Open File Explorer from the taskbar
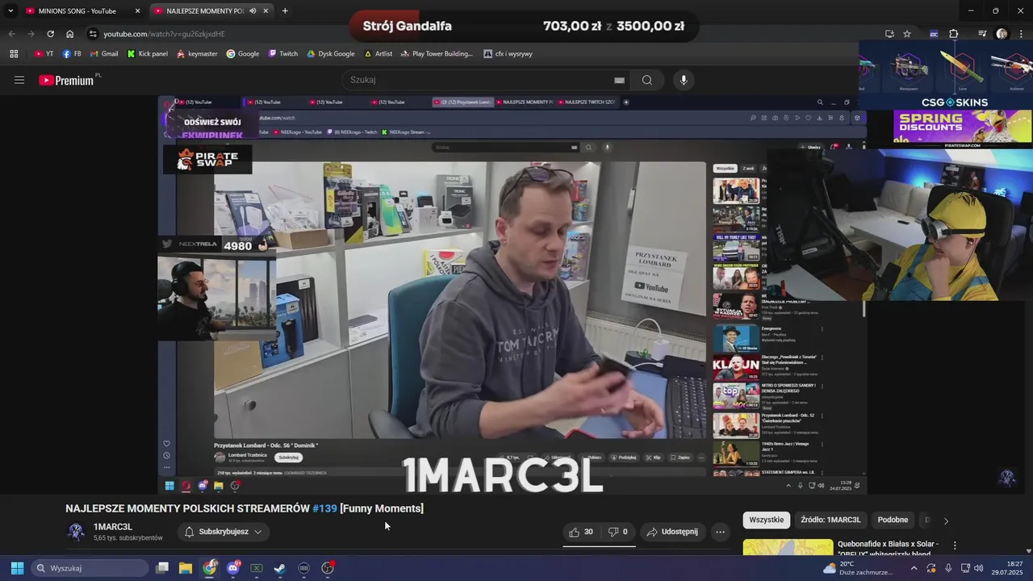The height and width of the screenshot is (581, 1033). click(x=186, y=568)
